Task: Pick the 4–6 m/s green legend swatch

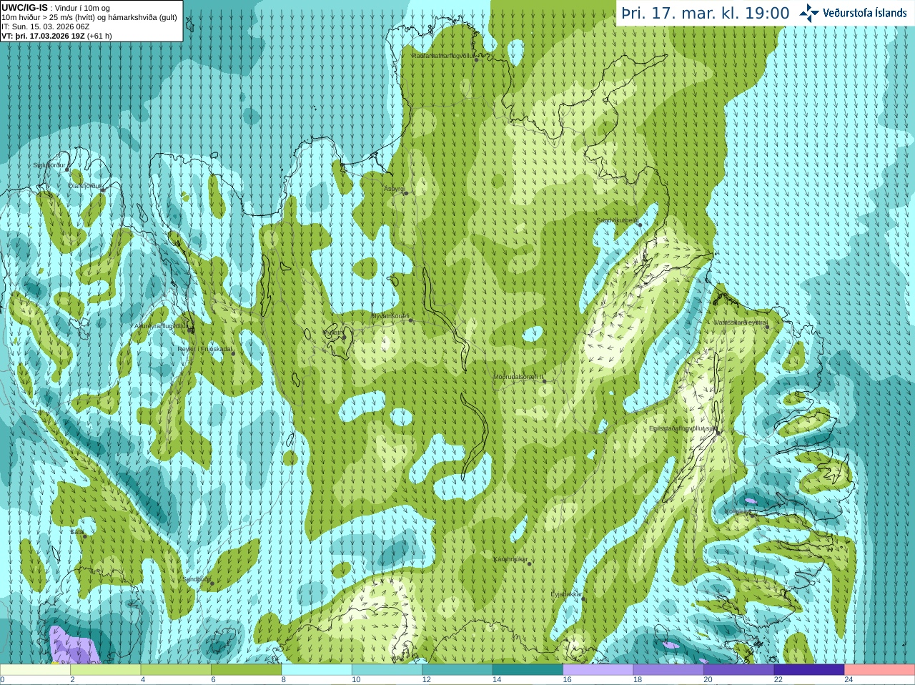Action: click(x=176, y=670)
